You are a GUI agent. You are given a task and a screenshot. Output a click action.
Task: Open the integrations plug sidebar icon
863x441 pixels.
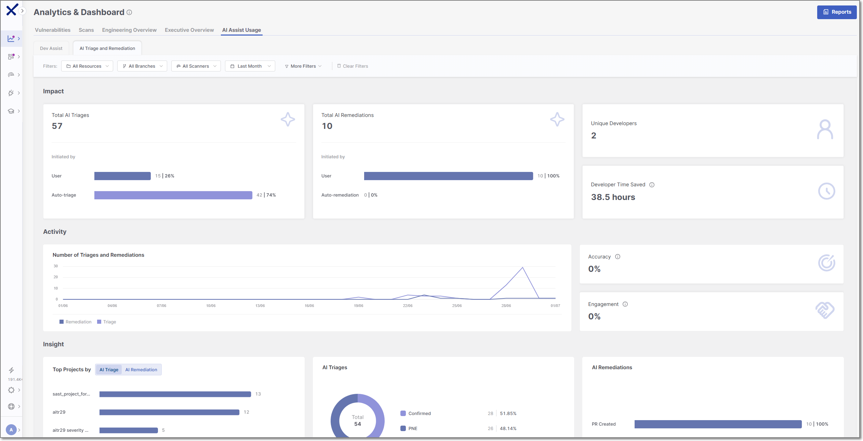pos(11,93)
